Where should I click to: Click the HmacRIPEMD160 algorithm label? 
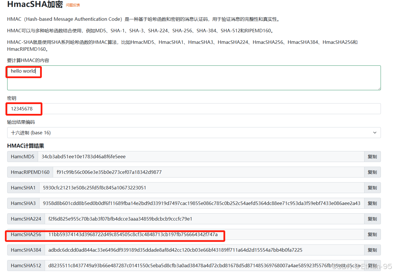(30, 172)
